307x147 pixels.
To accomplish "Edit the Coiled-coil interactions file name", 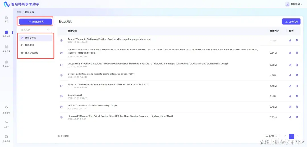I will [290, 75].
